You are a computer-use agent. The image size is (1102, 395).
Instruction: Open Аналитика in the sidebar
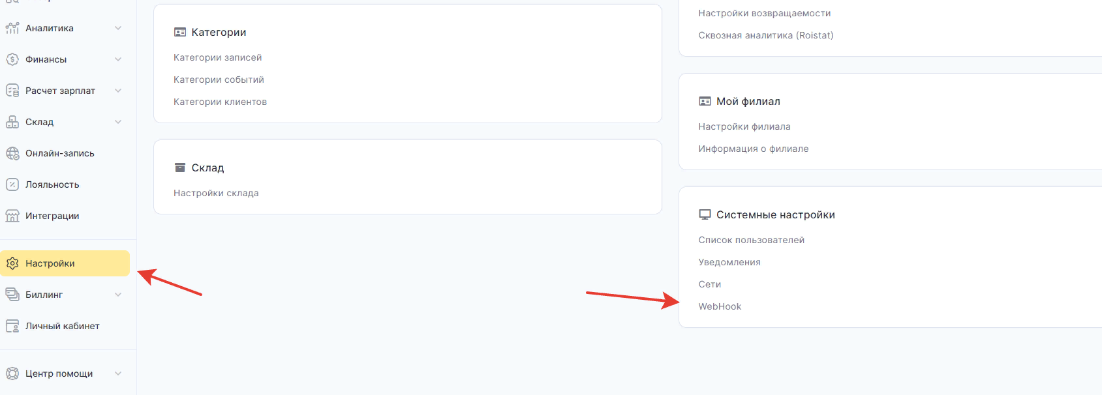click(x=50, y=28)
